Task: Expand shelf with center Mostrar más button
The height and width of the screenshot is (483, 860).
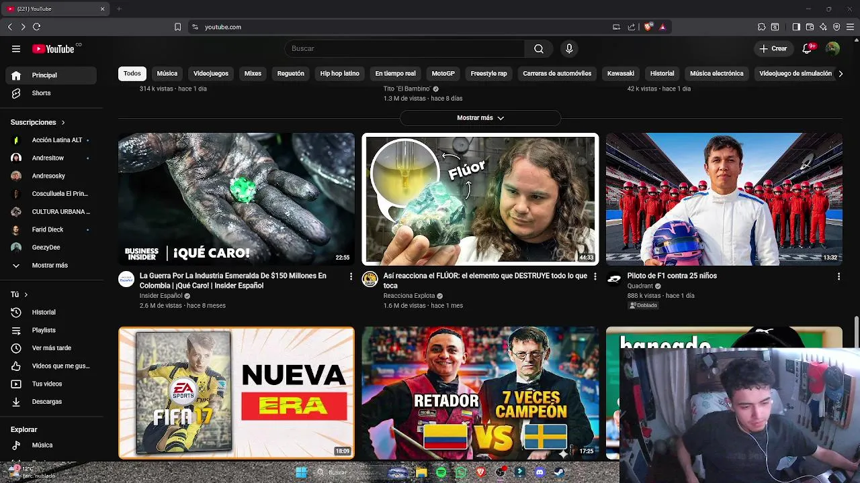Action: (x=480, y=117)
